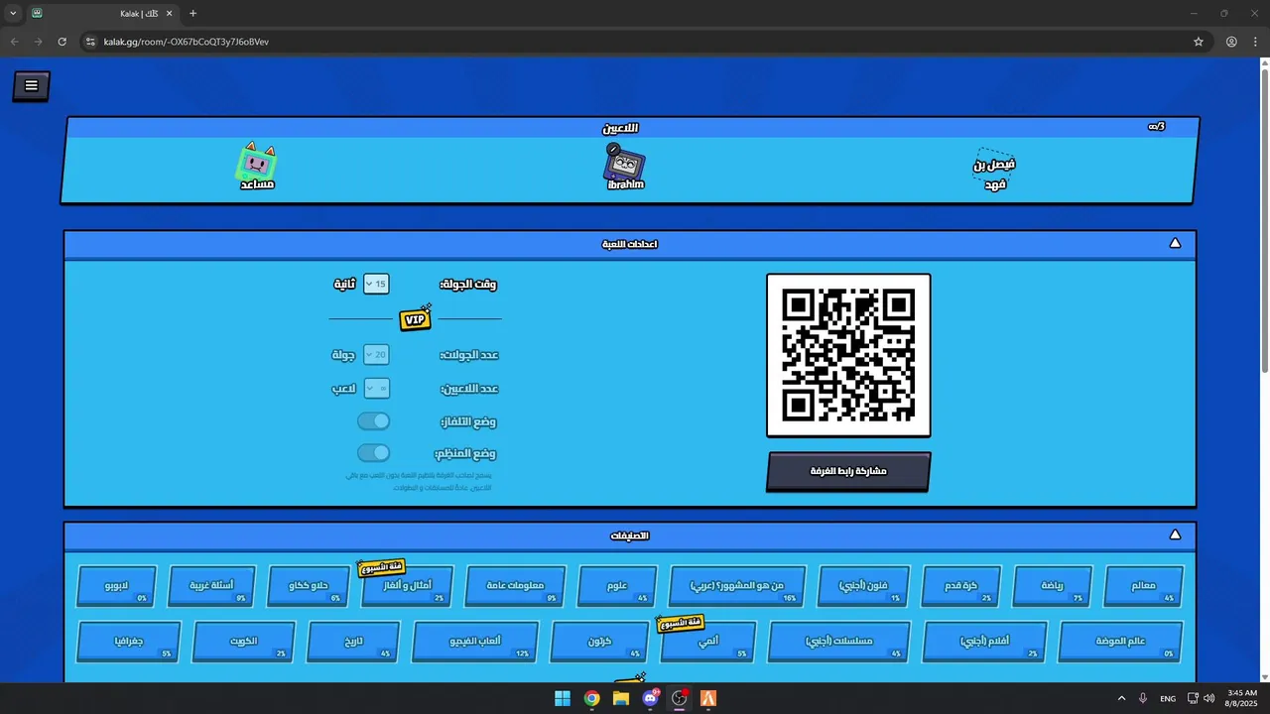Select the كرتون category
Screen dimensions: 1270x714
[599, 642]
